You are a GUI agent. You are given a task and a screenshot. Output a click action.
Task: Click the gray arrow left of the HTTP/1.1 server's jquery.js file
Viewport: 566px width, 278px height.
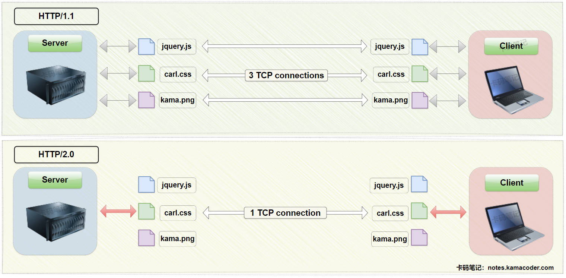pos(118,47)
